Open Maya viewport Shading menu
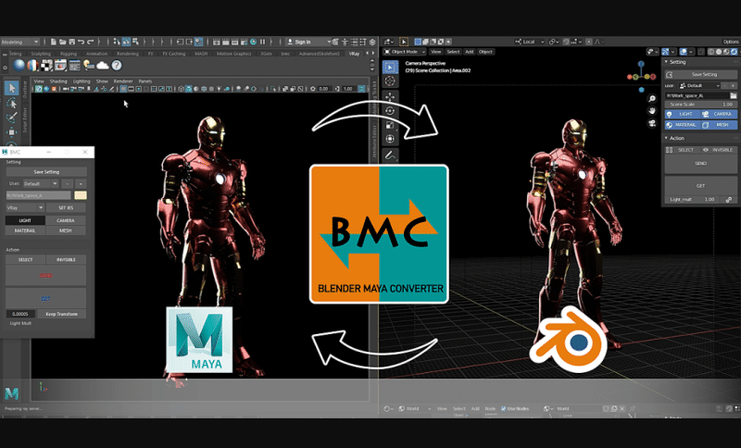The width and height of the screenshot is (741, 448). point(58,81)
